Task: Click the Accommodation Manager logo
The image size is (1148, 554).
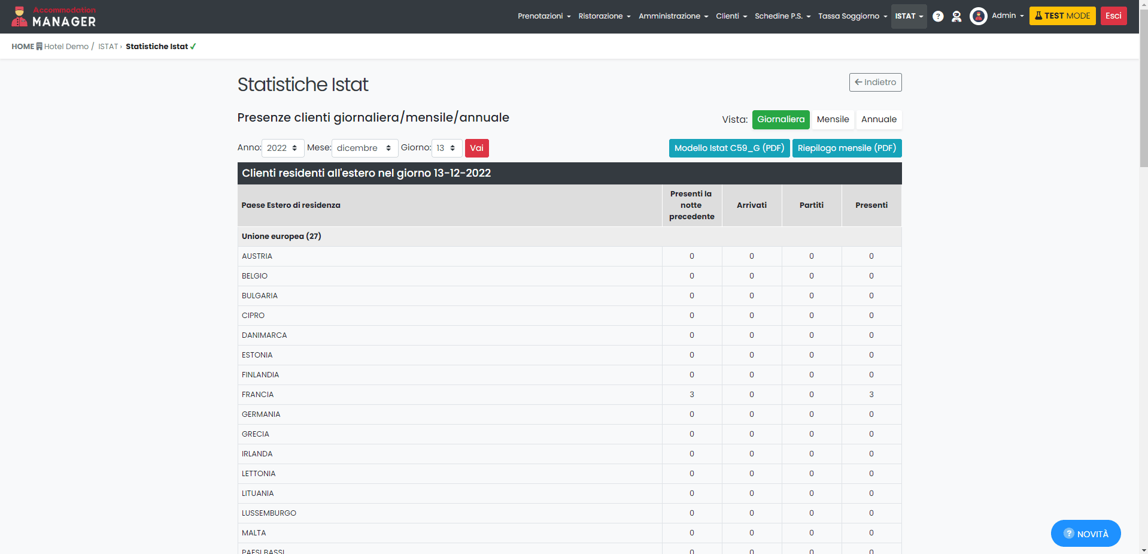Action: pyautogui.click(x=54, y=17)
